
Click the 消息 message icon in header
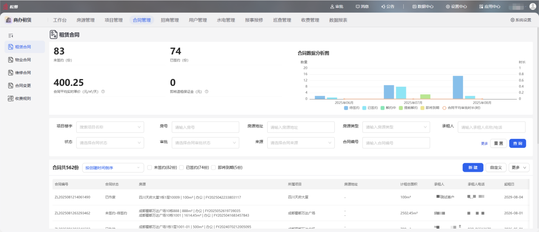(358, 6)
